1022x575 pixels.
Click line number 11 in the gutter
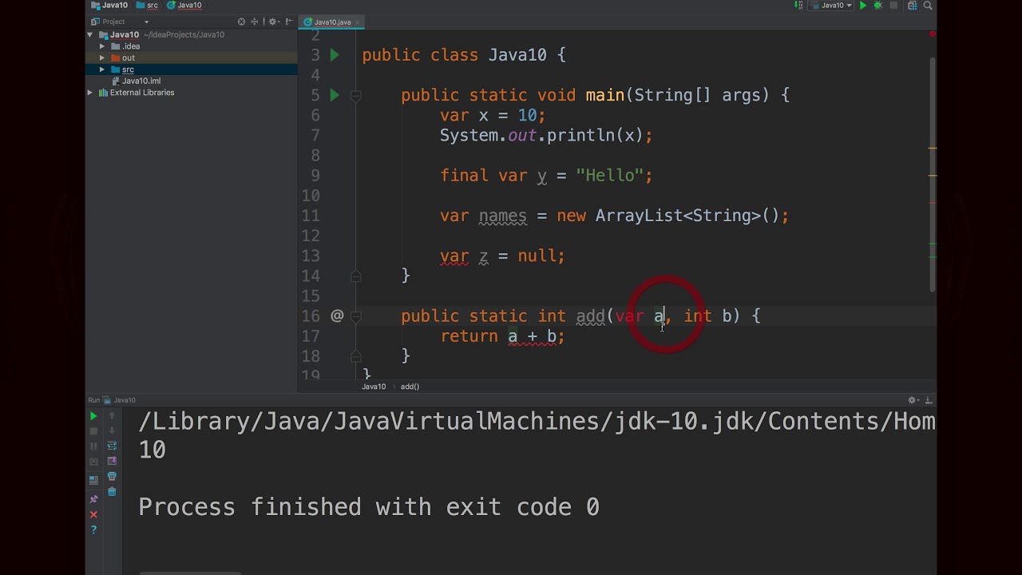310,216
